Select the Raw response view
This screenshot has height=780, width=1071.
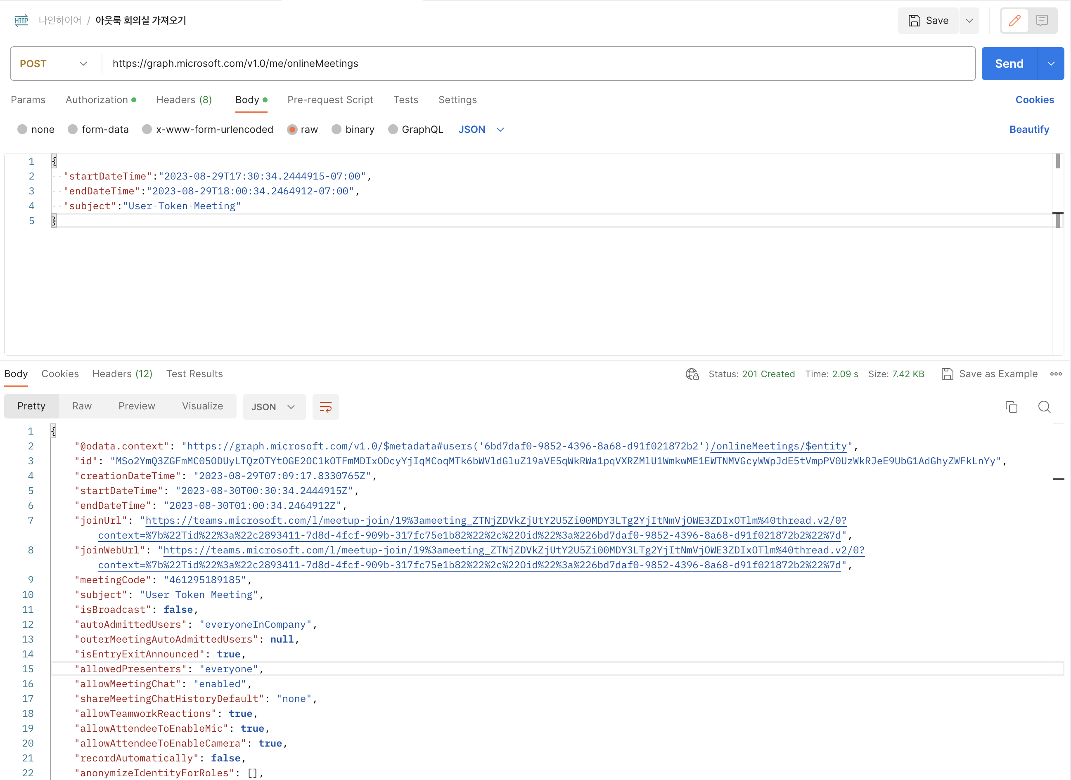pos(82,406)
